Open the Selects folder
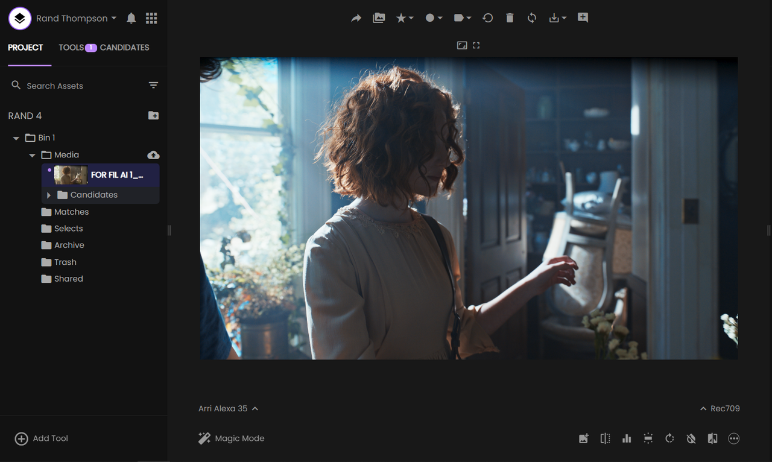Image resolution: width=772 pixels, height=462 pixels. pyautogui.click(x=62, y=229)
